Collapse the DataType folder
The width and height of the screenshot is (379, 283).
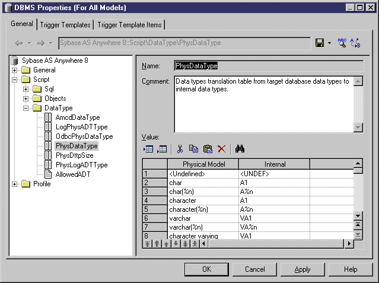point(26,108)
